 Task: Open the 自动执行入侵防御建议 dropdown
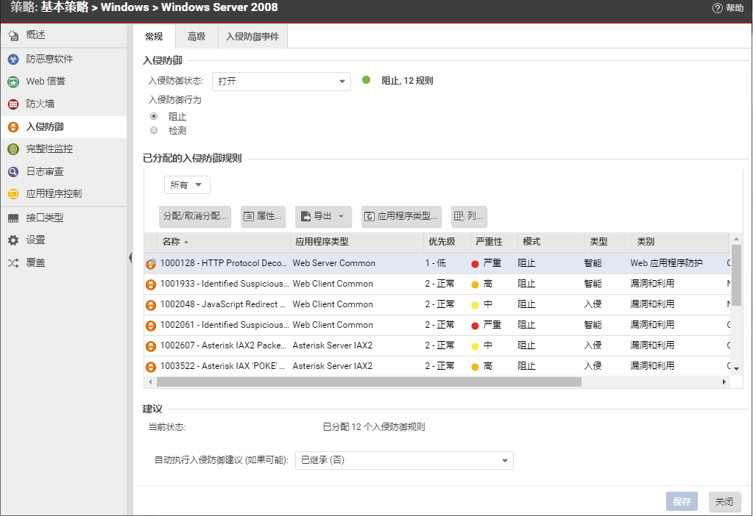(403, 461)
